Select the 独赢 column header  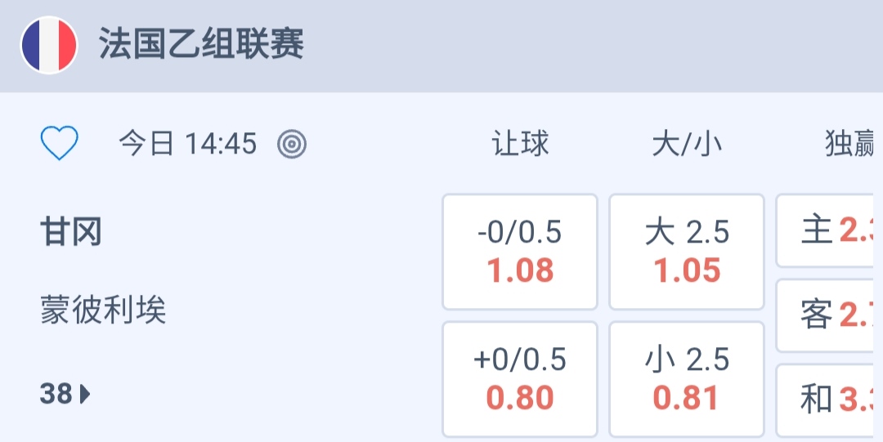850,145
